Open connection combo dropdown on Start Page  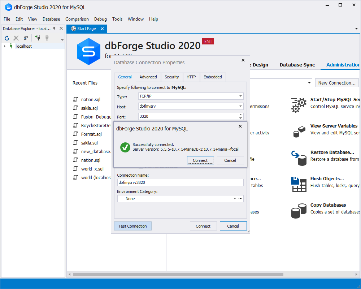pos(309,83)
